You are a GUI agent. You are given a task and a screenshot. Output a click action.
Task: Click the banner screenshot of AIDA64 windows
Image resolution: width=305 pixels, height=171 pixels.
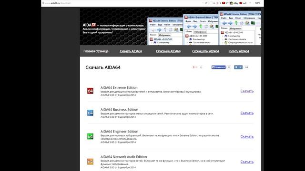[x=204, y=28]
